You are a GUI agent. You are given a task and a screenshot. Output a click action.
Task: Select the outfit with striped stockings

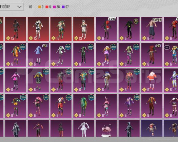pos(171,106)
